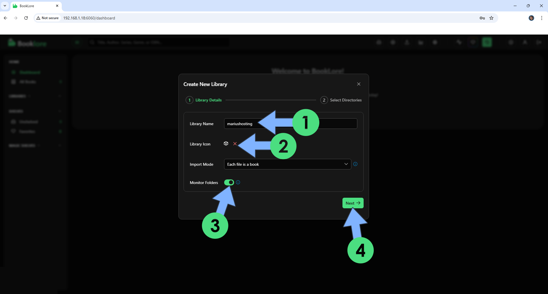Go back using the browser back arrow
The image size is (548, 294).
click(x=5, y=18)
